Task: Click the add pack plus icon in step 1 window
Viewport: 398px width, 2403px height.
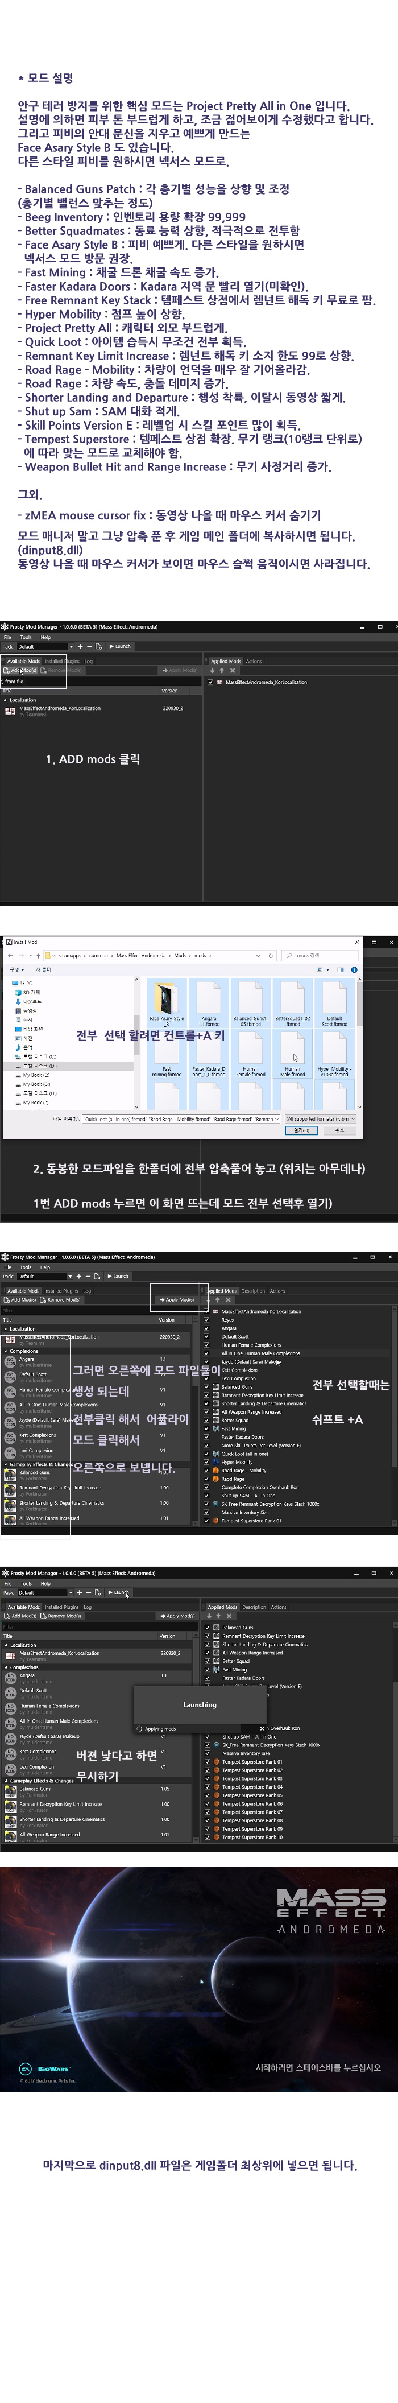Action: (x=80, y=646)
